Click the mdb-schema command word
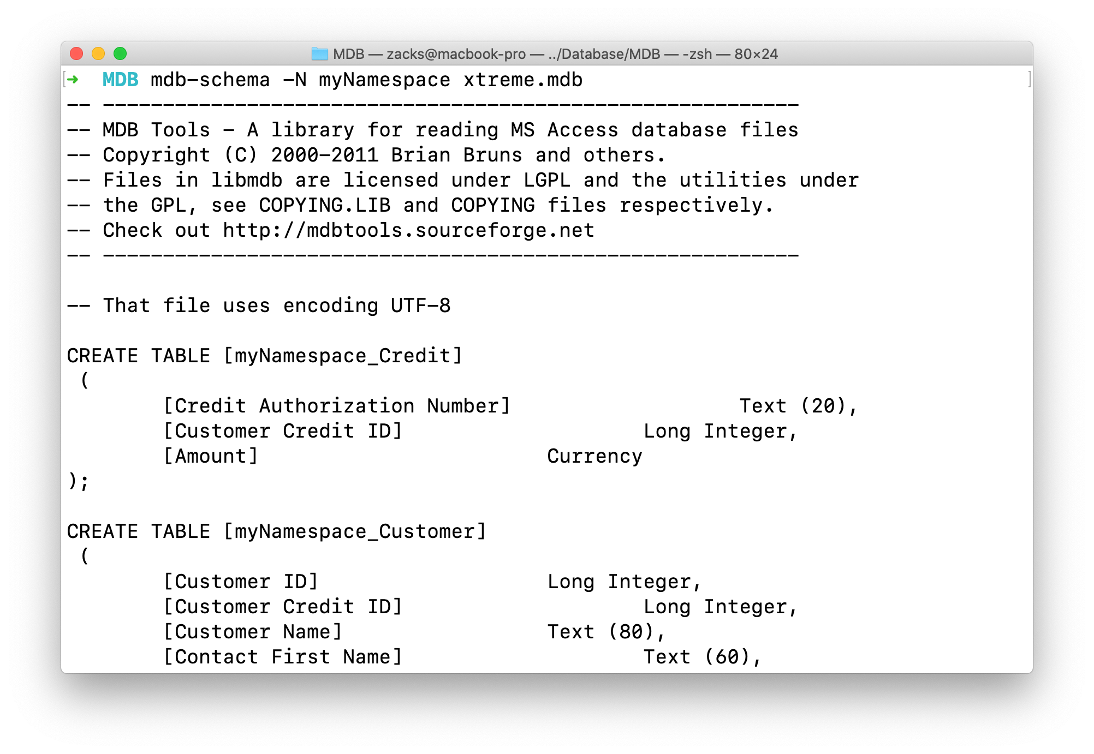Image resolution: width=1094 pixels, height=754 pixels. (x=210, y=80)
